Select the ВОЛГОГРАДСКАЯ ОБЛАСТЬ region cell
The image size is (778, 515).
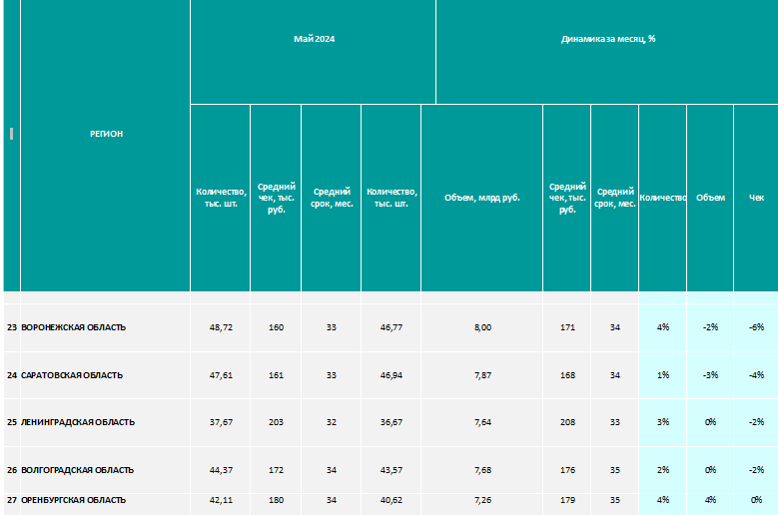point(105,470)
